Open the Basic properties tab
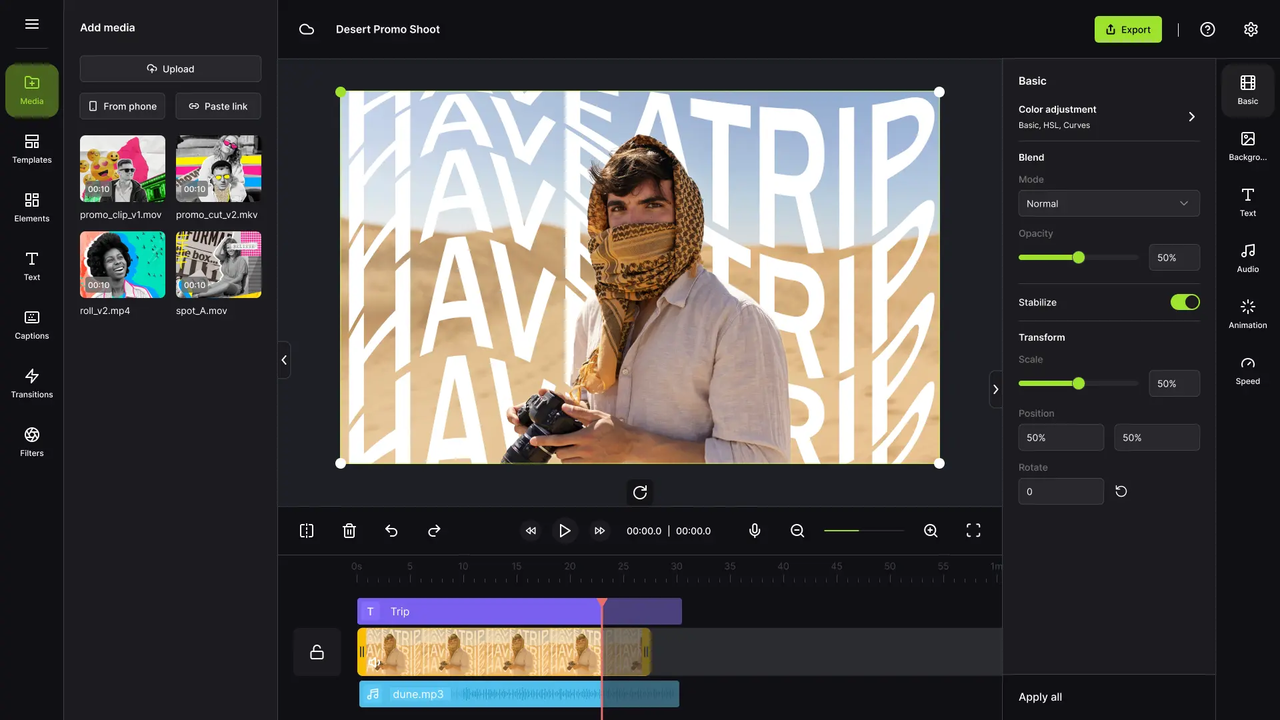The width and height of the screenshot is (1280, 720). [x=1248, y=91]
